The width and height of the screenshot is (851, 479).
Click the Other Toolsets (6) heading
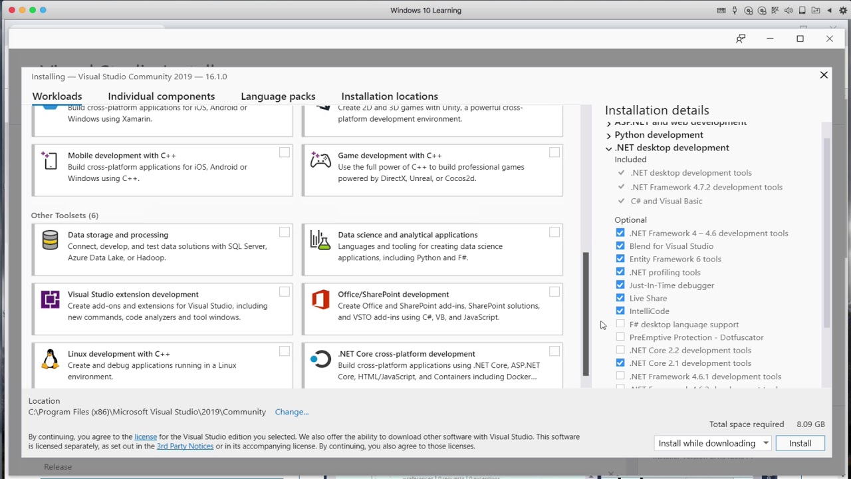coord(64,216)
